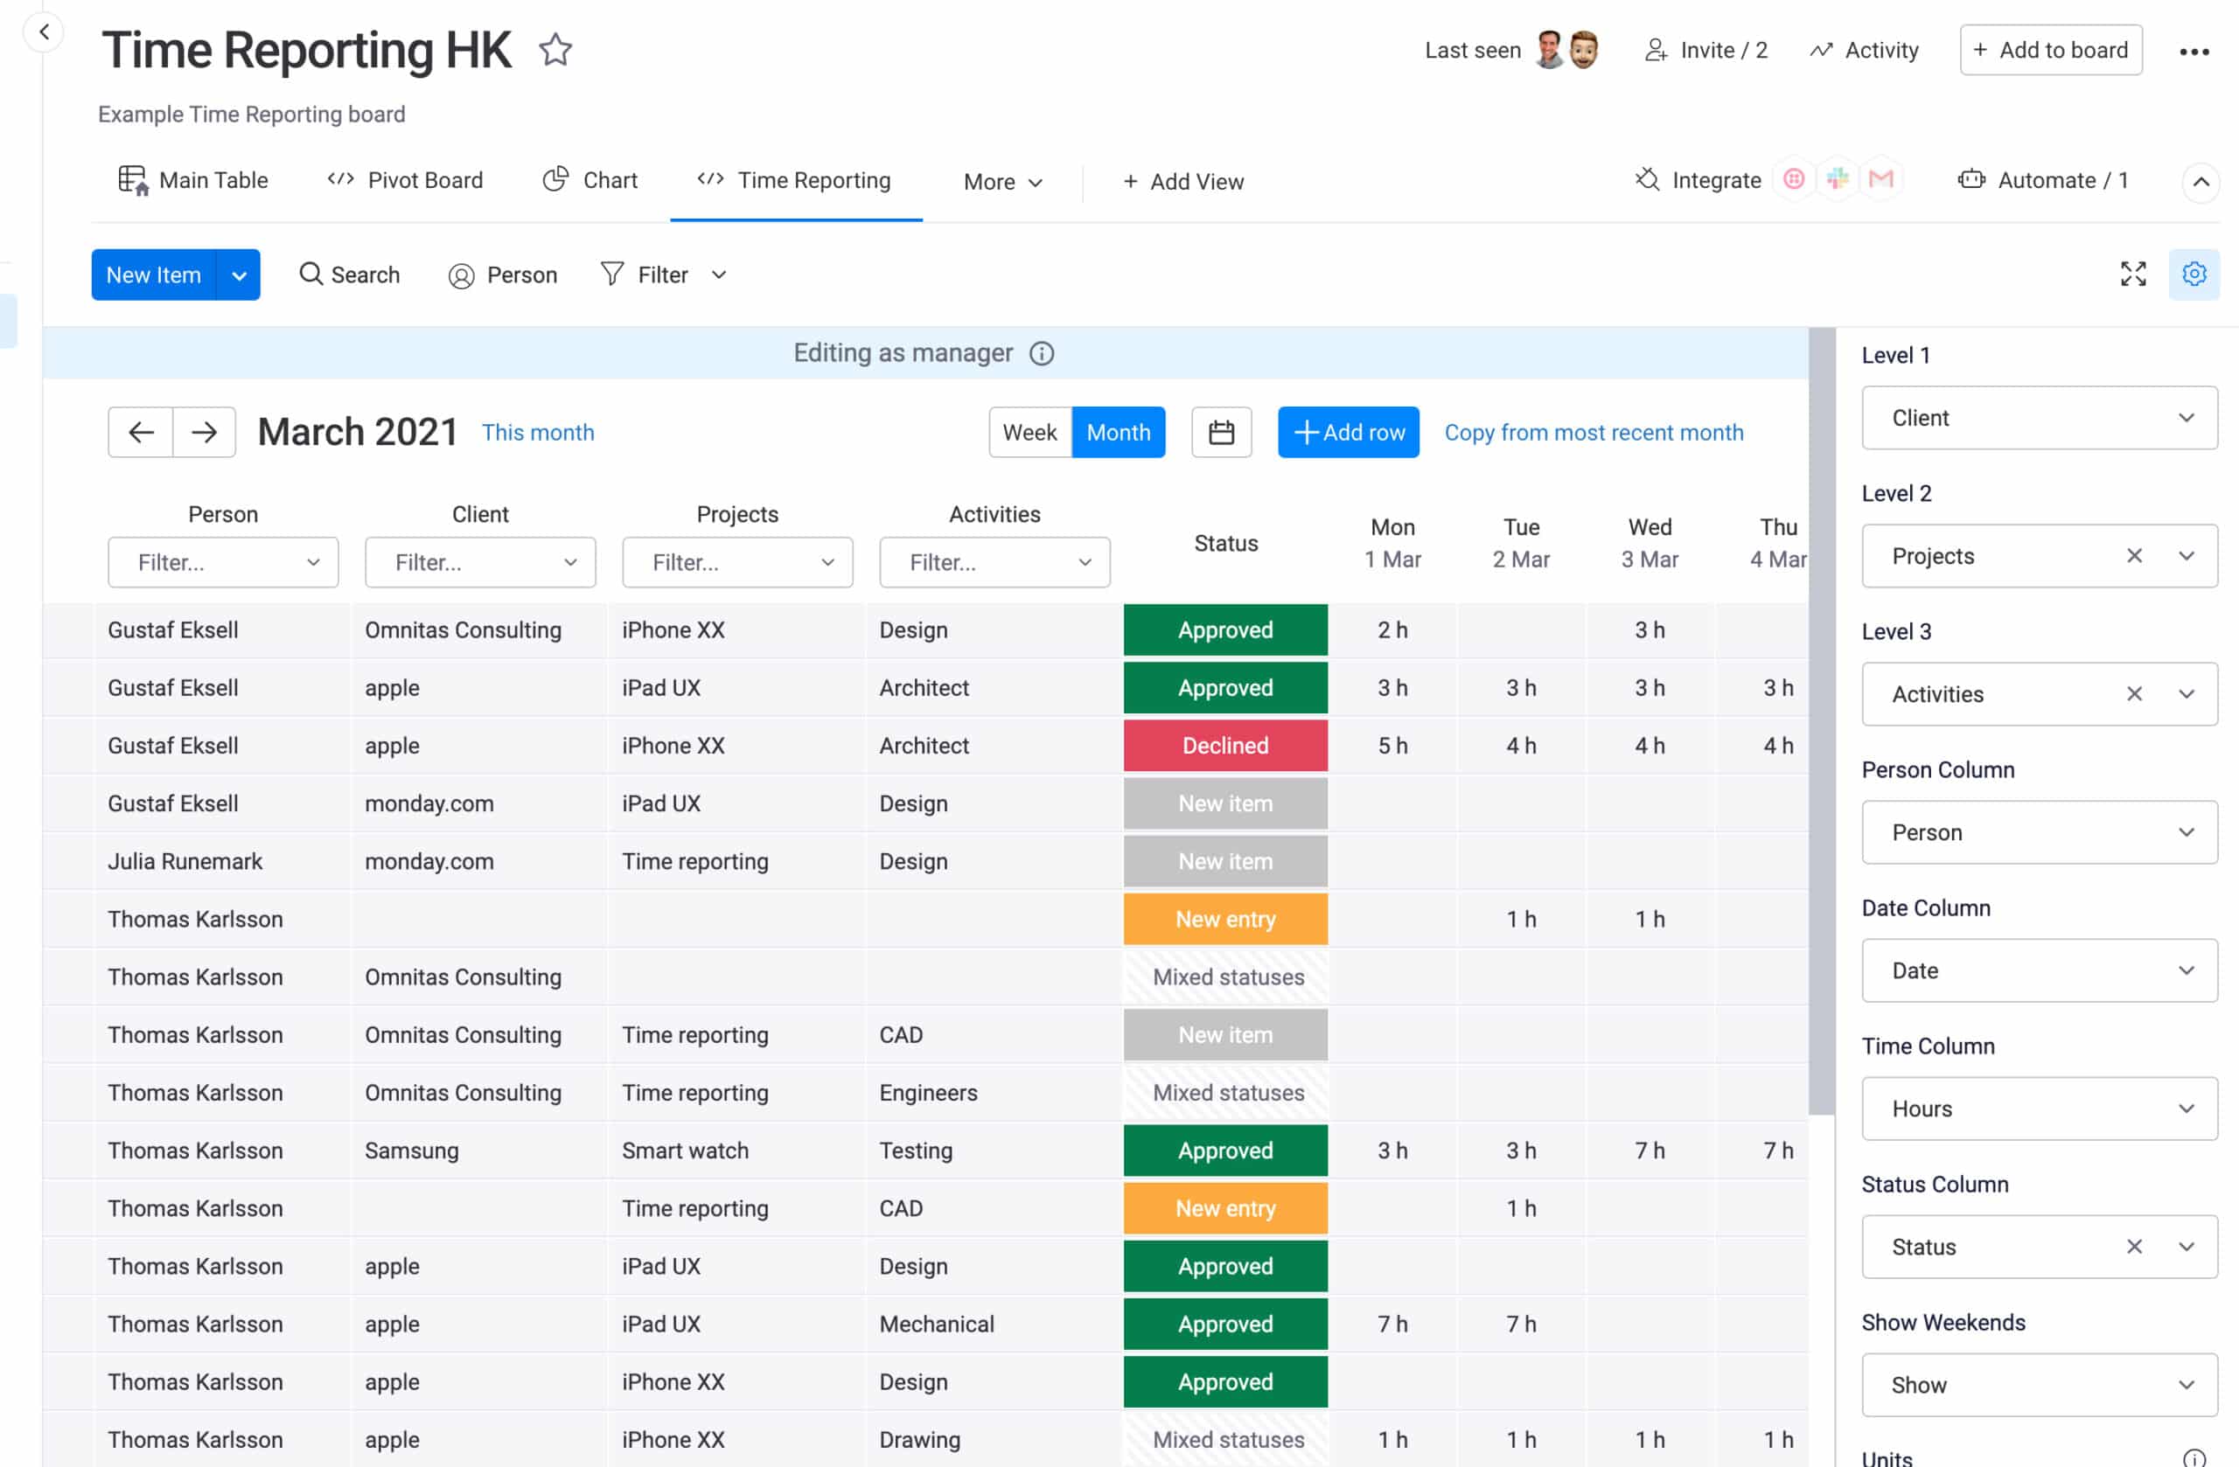Switch to Month view
Viewport: 2239px width, 1467px height.
pos(1118,433)
